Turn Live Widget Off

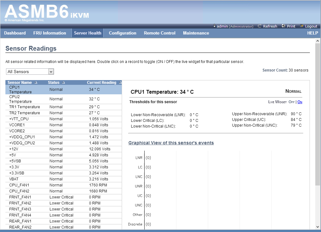(x=291, y=102)
